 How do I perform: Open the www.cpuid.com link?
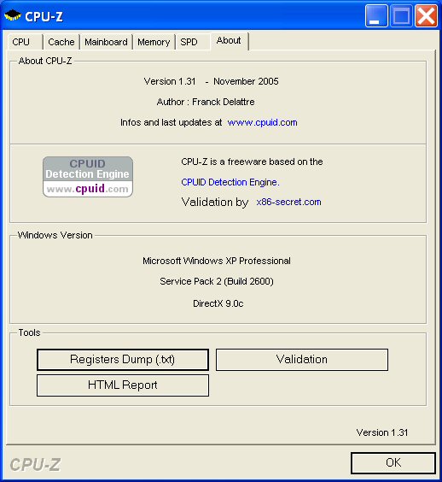263,123
